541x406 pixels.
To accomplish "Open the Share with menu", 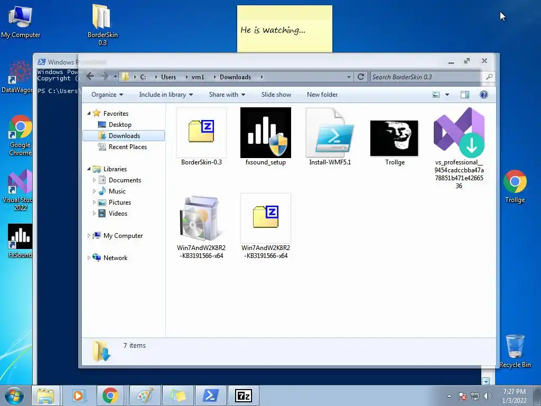I will point(227,95).
